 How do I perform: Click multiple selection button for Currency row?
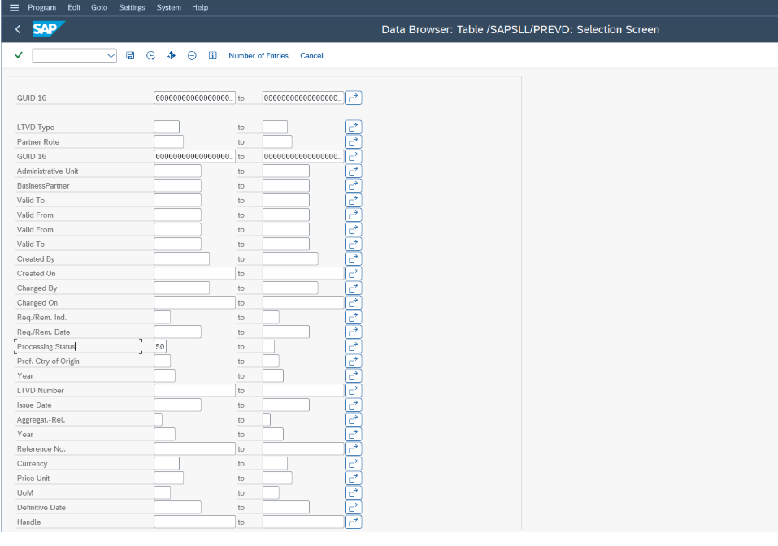point(353,464)
